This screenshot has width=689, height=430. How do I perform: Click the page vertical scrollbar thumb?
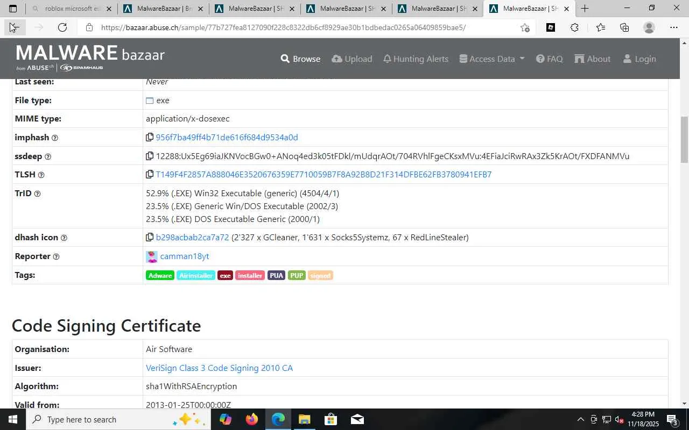click(x=684, y=140)
